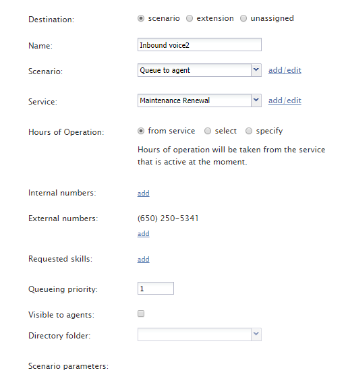Click add/edit link next to Scenario
Screen dimensions: 346x385
point(285,70)
